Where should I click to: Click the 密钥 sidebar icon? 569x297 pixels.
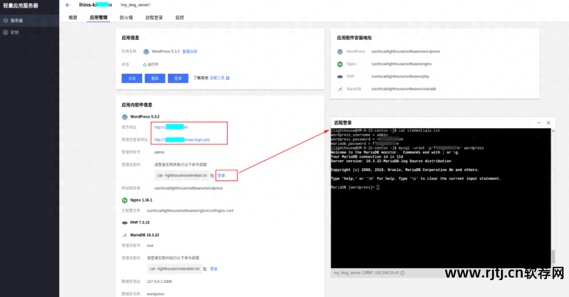[x=5, y=33]
